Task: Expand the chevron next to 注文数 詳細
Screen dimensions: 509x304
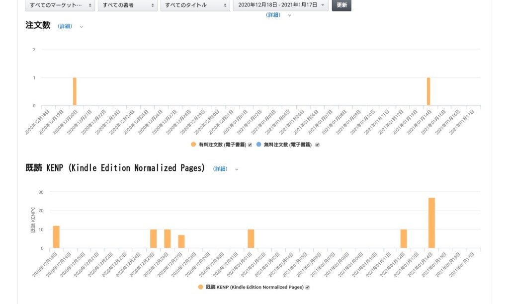Action: coord(81,27)
